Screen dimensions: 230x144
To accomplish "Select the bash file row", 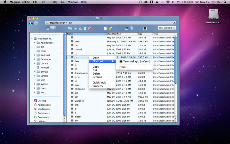I will point(120,41).
